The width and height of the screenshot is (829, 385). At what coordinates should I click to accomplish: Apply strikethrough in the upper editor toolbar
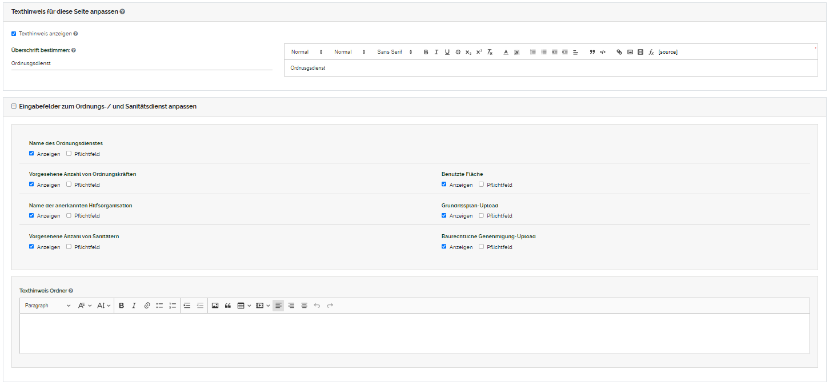pos(458,52)
